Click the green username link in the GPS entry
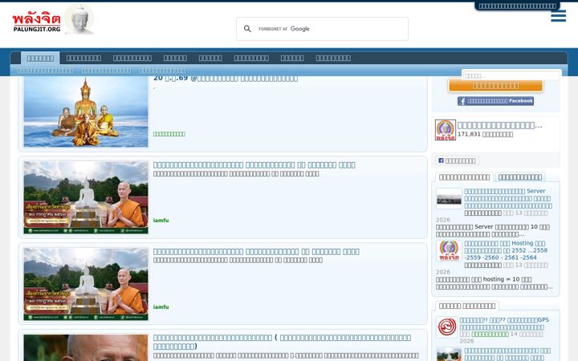Image resolution: width=578 pixels, height=361 pixels. click(490, 334)
